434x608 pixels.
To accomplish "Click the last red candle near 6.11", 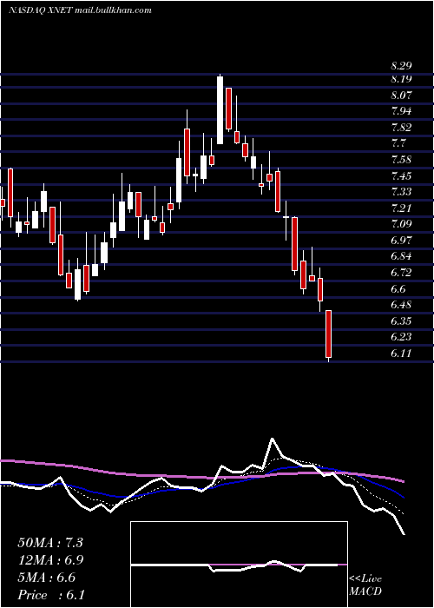I will [329, 334].
